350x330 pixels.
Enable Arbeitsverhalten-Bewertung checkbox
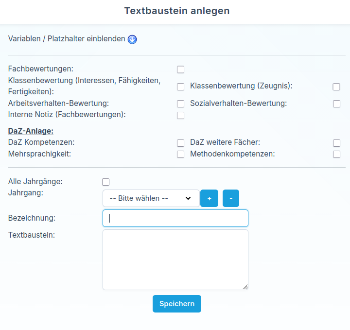click(181, 104)
